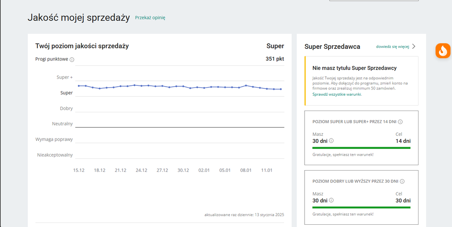Click the Super + threshold label

click(65, 77)
